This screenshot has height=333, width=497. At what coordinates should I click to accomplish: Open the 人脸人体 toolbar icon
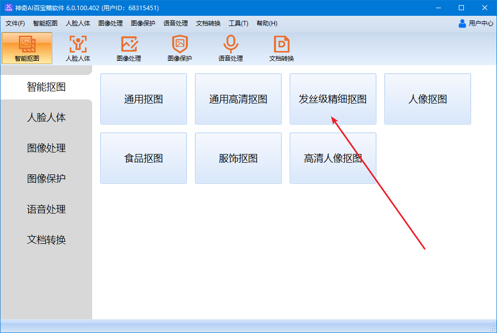point(78,48)
